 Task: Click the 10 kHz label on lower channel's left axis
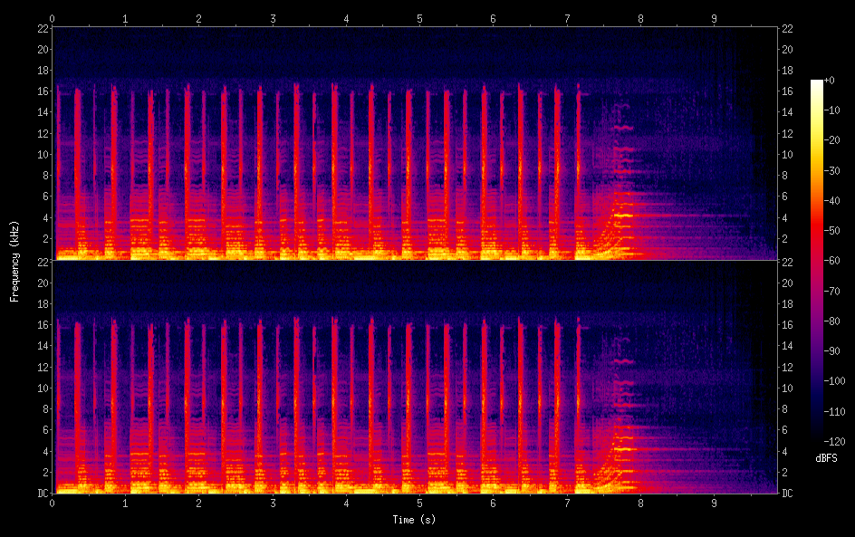point(43,388)
